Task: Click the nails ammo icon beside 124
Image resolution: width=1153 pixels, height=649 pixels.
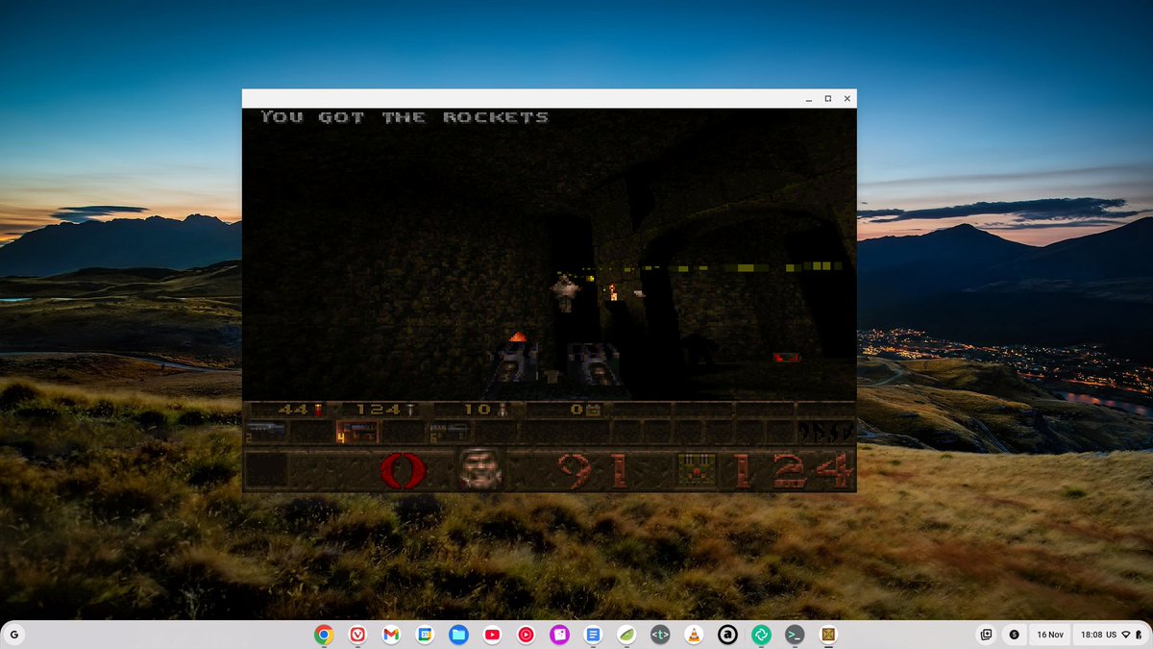Action: tap(409, 408)
